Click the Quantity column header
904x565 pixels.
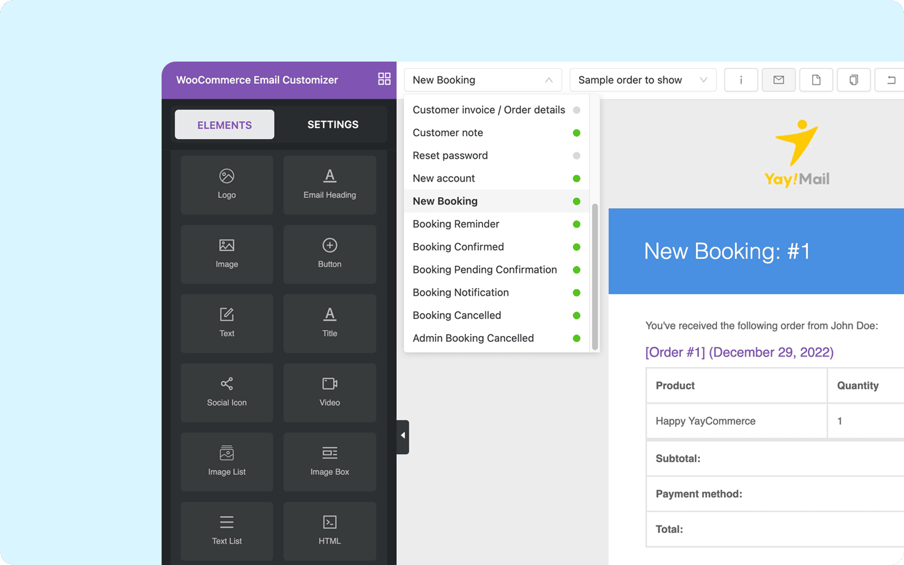click(866, 385)
